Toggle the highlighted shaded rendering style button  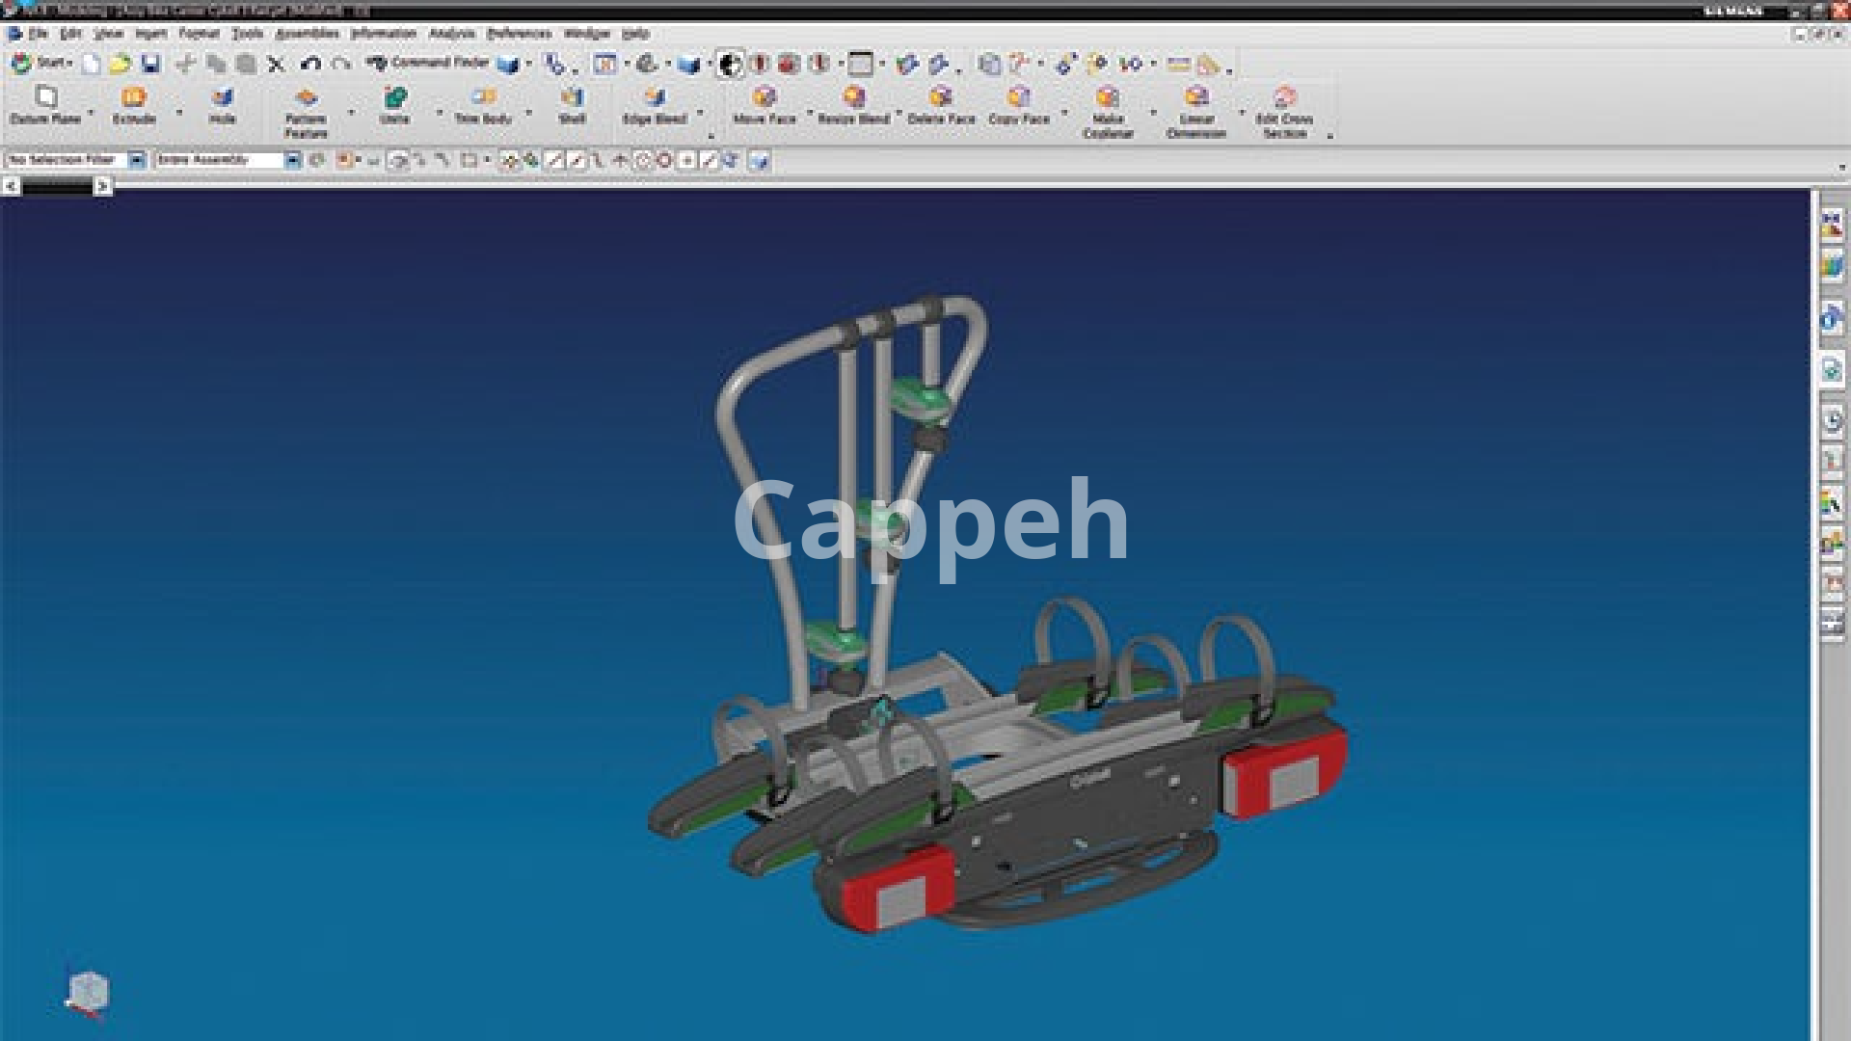pyautogui.click(x=730, y=64)
